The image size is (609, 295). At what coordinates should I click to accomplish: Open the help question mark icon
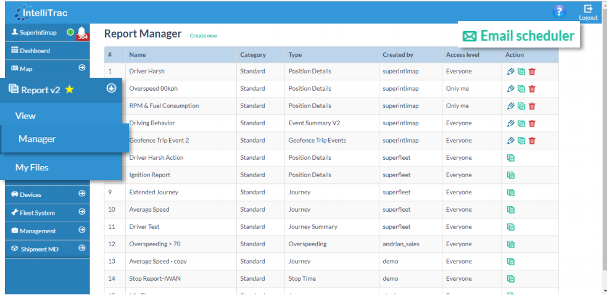559,11
